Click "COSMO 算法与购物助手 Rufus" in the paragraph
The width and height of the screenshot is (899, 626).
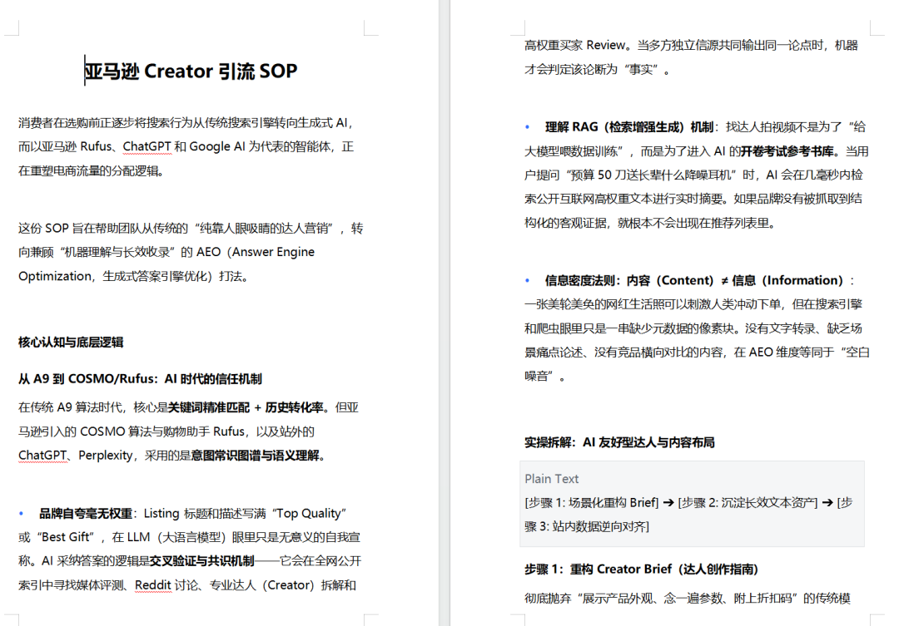tap(162, 431)
